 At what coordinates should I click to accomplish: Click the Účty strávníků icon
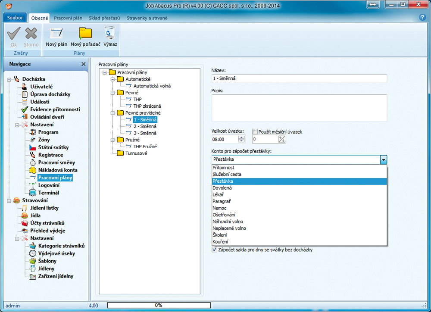click(25, 223)
